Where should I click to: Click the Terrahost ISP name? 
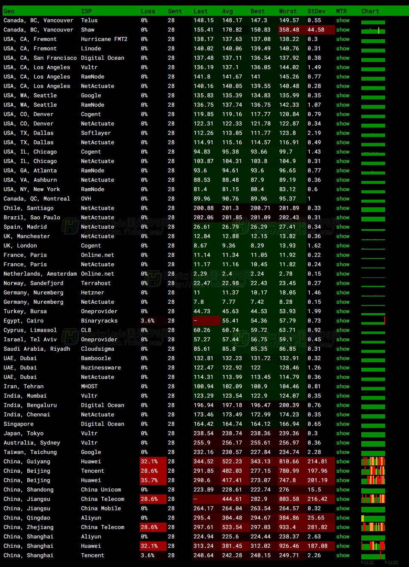96,283
